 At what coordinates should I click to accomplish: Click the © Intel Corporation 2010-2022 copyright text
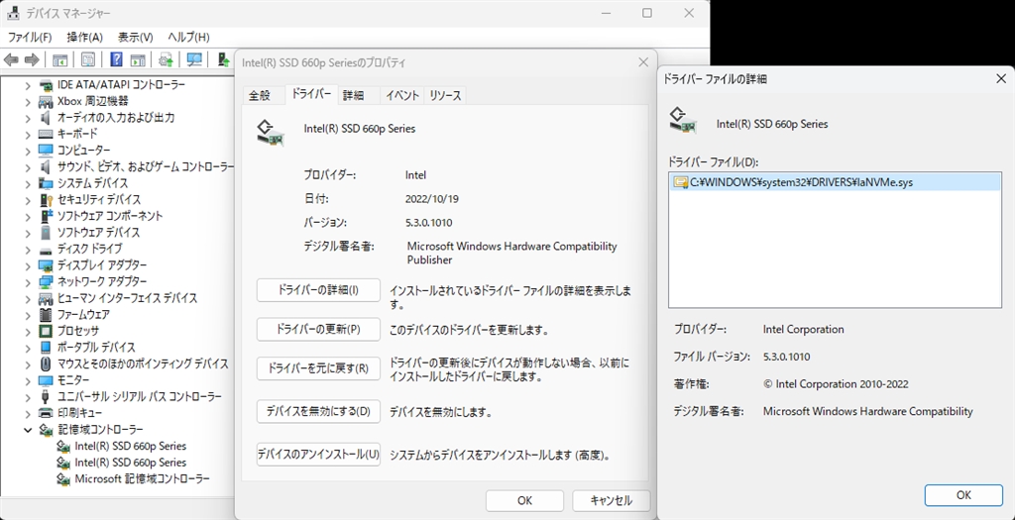tap(836, 384)
